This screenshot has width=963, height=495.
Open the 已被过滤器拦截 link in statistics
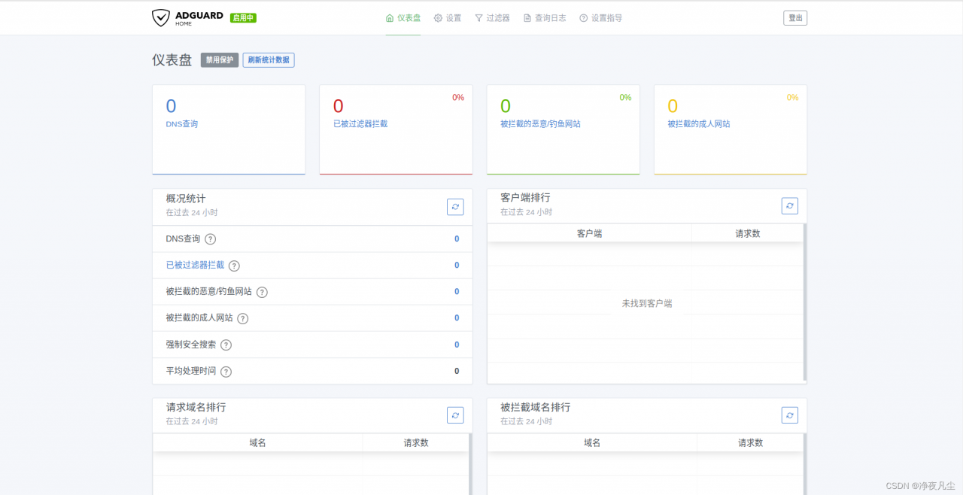195,266
